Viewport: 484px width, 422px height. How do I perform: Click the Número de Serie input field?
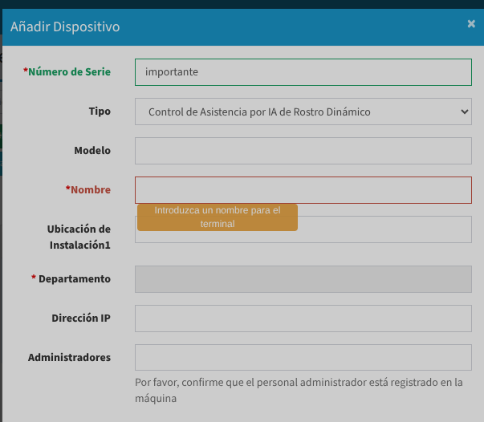pos(303,72)
